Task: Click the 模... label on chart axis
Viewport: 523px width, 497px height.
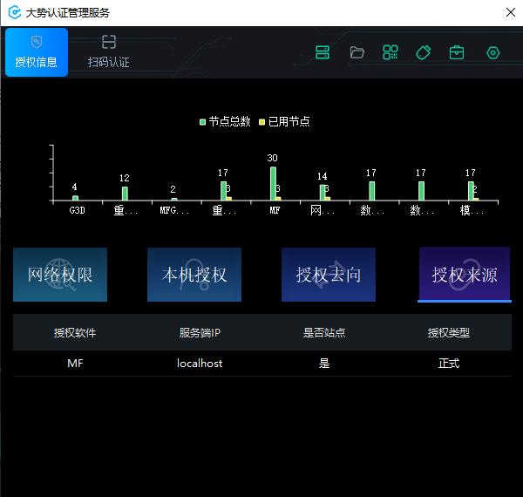Action: point(472,210)
